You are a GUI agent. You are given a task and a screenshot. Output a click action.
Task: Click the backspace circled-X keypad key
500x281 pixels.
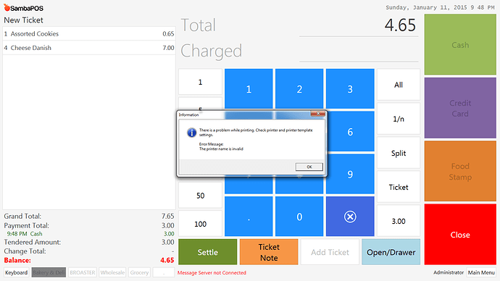[x=350, y=217]
